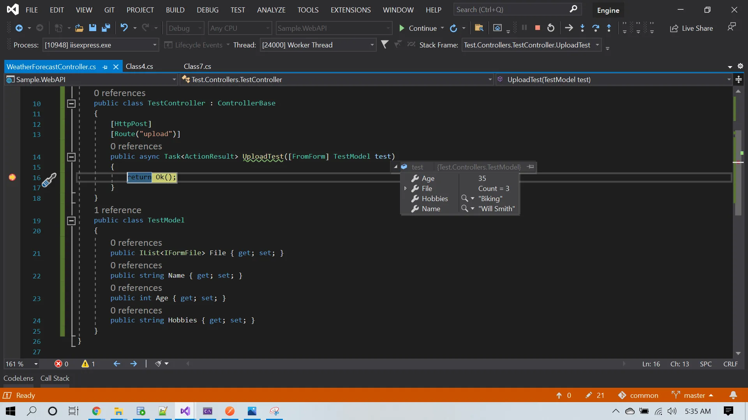Click the Step Into debug icon
The width and height of the screenshot is (748, 420).
582,28
